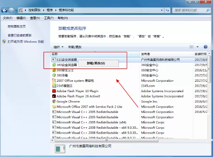Click the forward navigation arrow
Image resolution: width=214 pixels, height=157 pixels.
click(x=11, y=10)
